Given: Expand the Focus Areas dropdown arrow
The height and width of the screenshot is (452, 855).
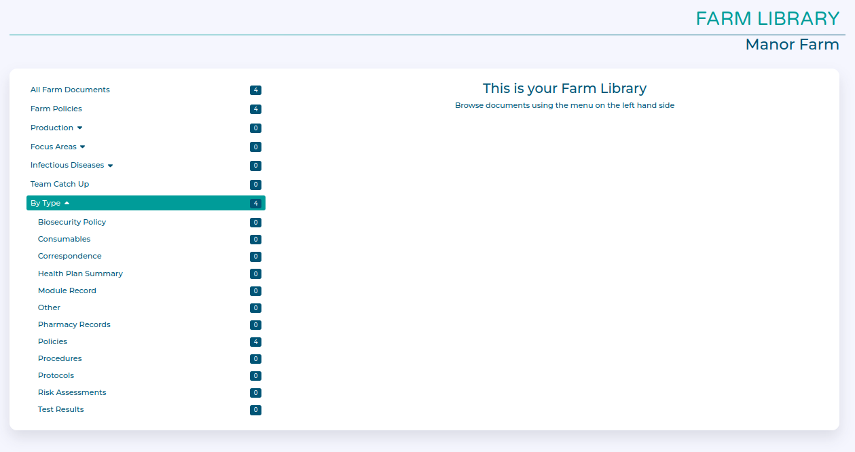Looking at the screenshot, I should point(82,147).
